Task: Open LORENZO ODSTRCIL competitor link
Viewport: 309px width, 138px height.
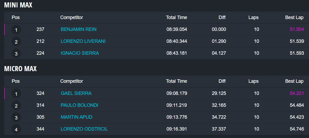Action: (84, 129)
